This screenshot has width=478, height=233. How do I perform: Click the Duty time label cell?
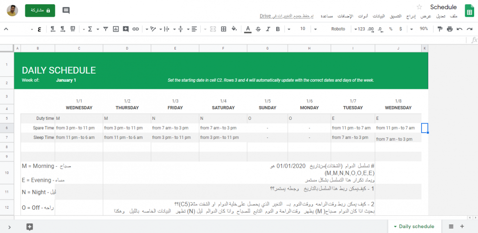(x=38, y=118)
